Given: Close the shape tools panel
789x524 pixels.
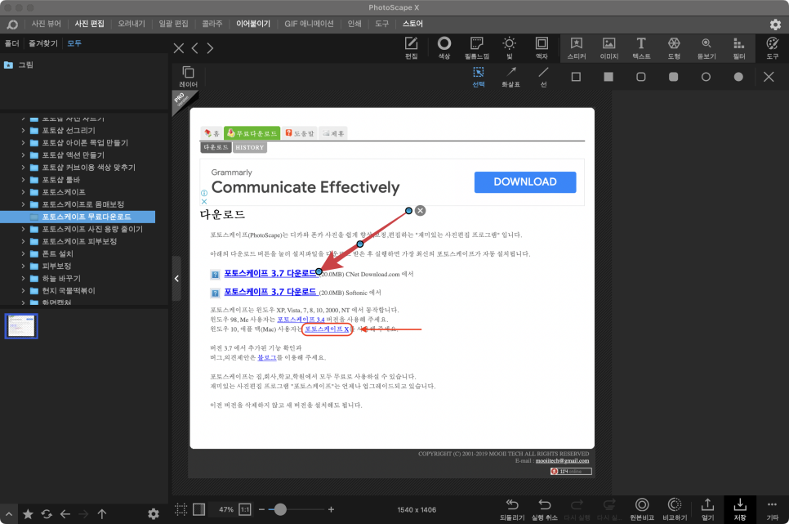Looking at the screenshot, I should 769,77.
